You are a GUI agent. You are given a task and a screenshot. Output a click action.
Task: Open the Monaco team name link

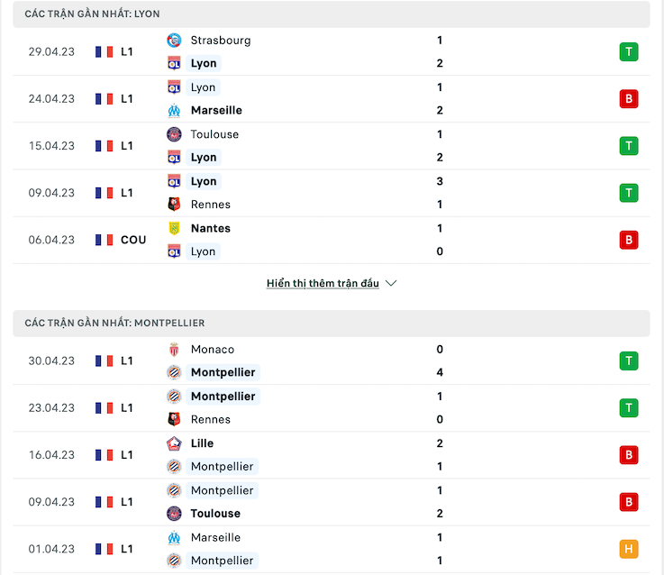(212, 350)
